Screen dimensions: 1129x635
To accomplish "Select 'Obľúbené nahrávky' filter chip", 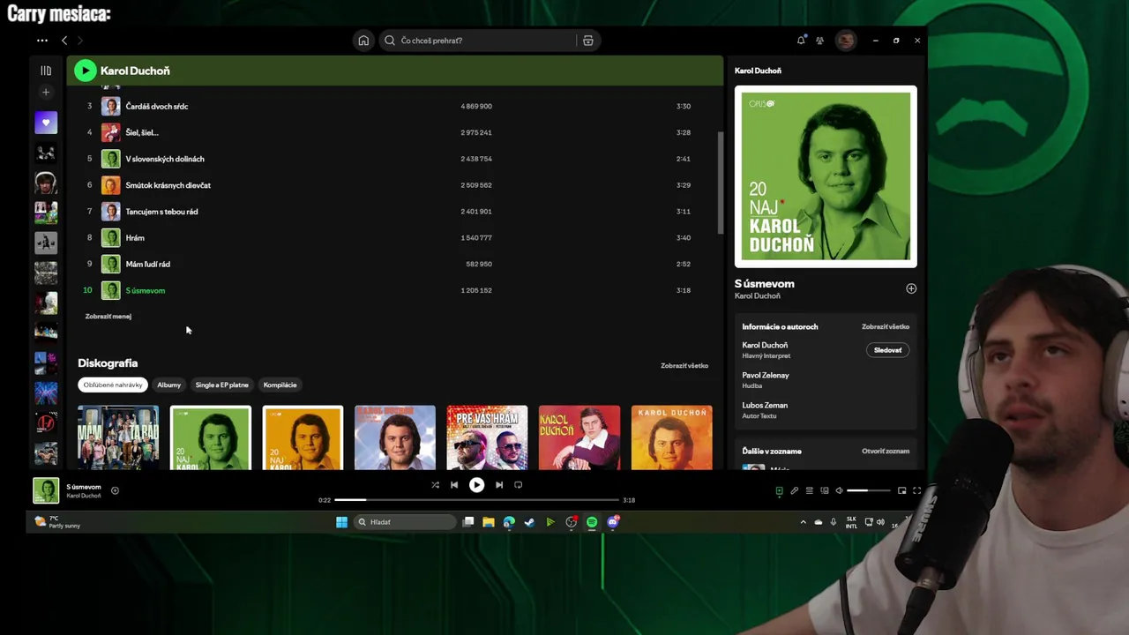I will 113,385.
